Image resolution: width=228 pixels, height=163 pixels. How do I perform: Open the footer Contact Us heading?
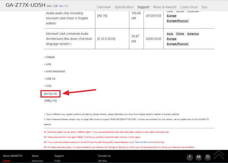(x=104, y=156)
